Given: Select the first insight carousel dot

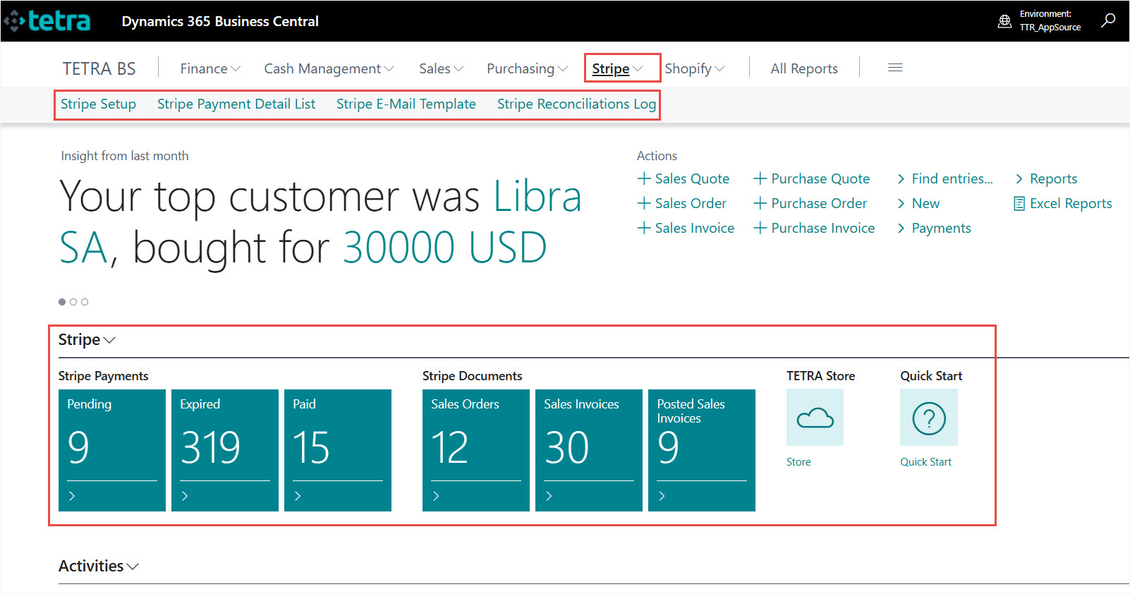Looking at the screenshot, I should (x=62, y=302).
